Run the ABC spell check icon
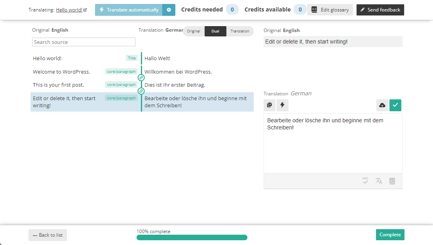433x245 pixels. pyautogui.click(x=365, y=181)
